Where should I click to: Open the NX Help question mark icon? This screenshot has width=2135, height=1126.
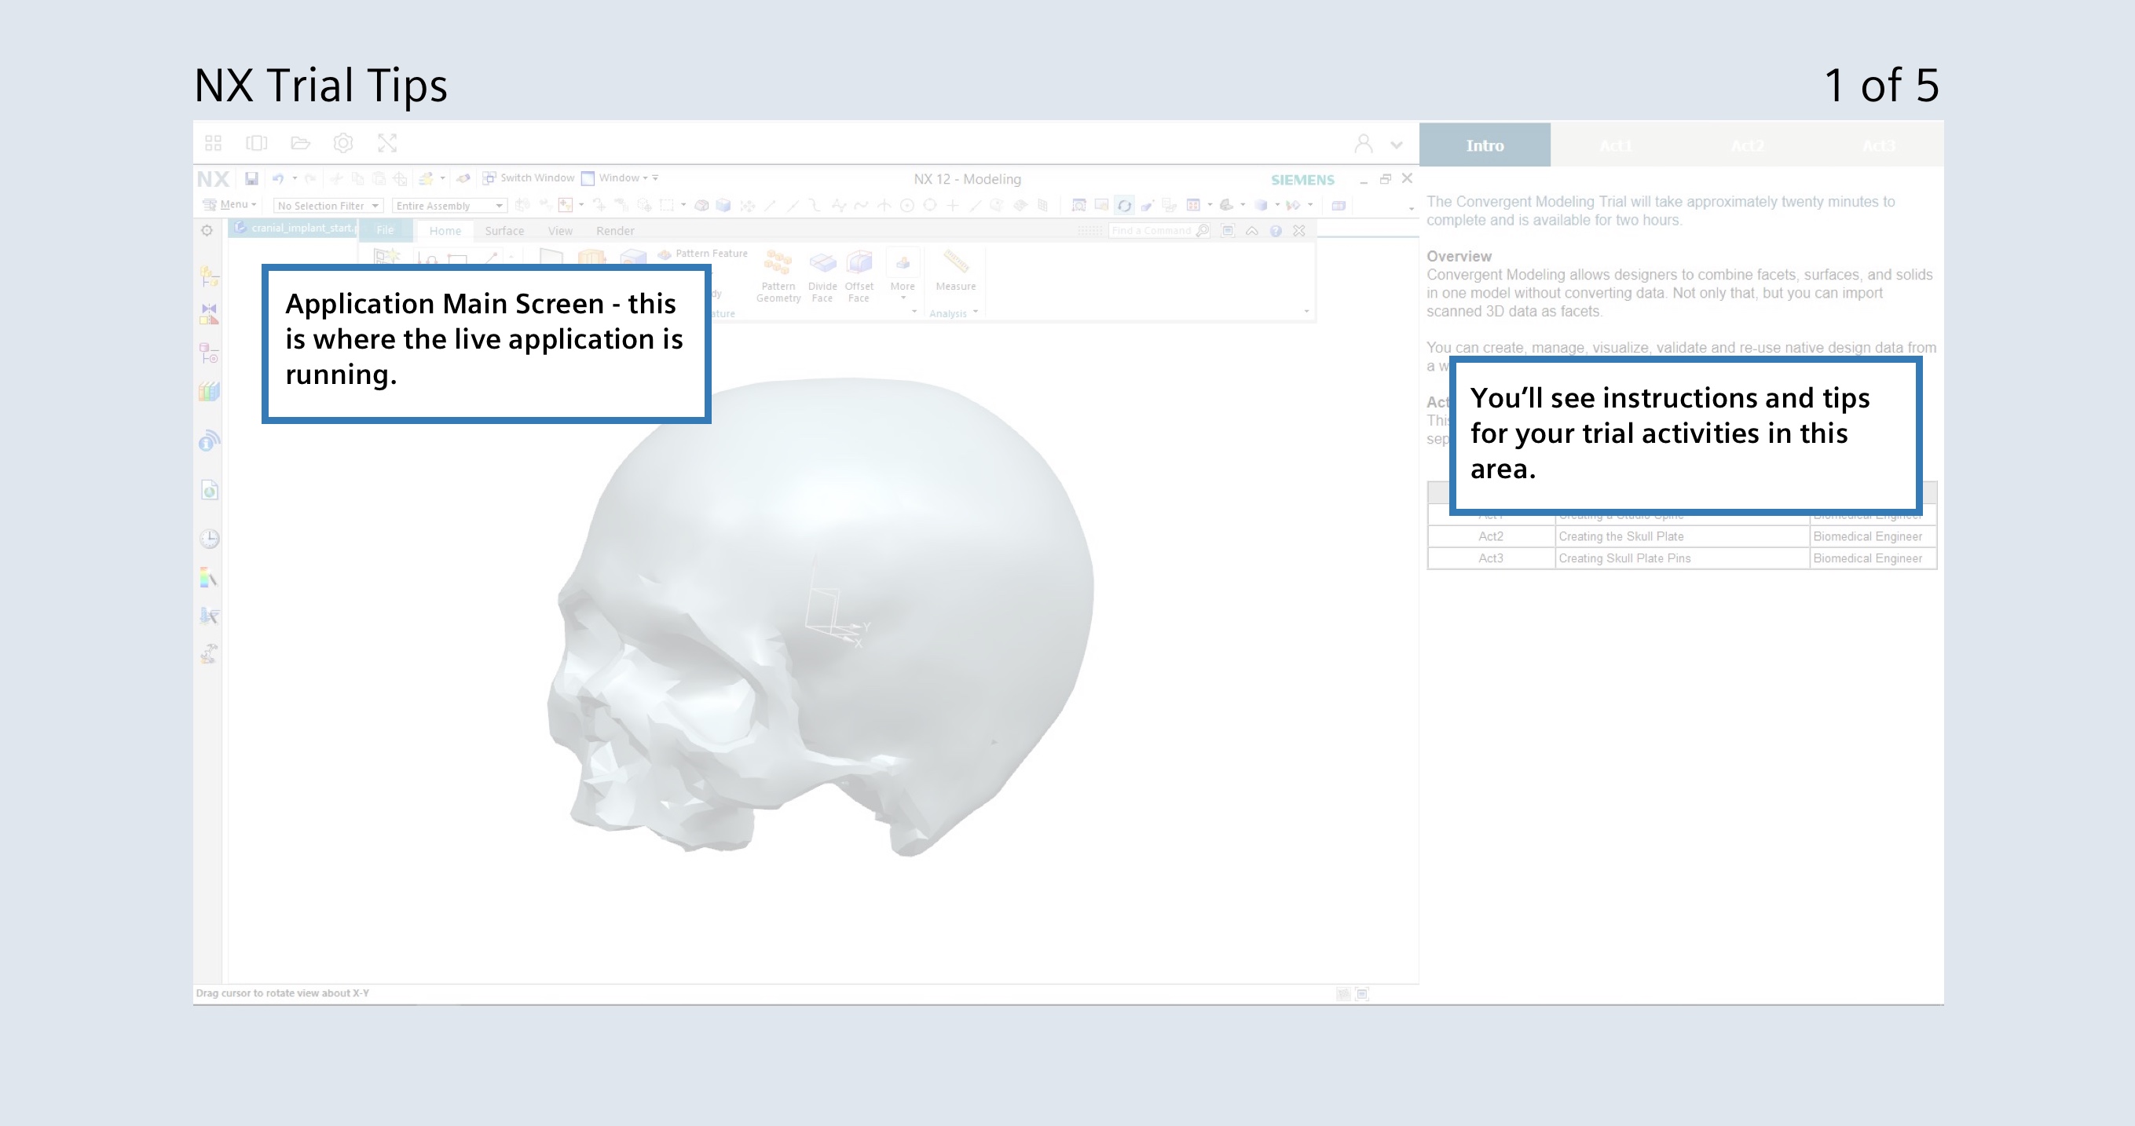pyautogui.click(x=1276, y=231)
